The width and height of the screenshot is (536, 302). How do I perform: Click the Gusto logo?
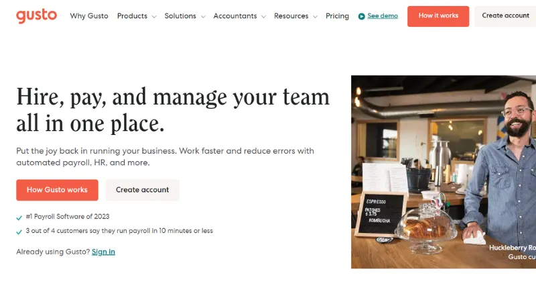point(37,16)
